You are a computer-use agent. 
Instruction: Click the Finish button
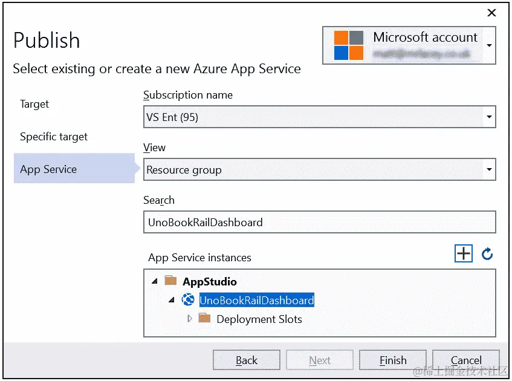pyautogui.click(x=392, y=360)
